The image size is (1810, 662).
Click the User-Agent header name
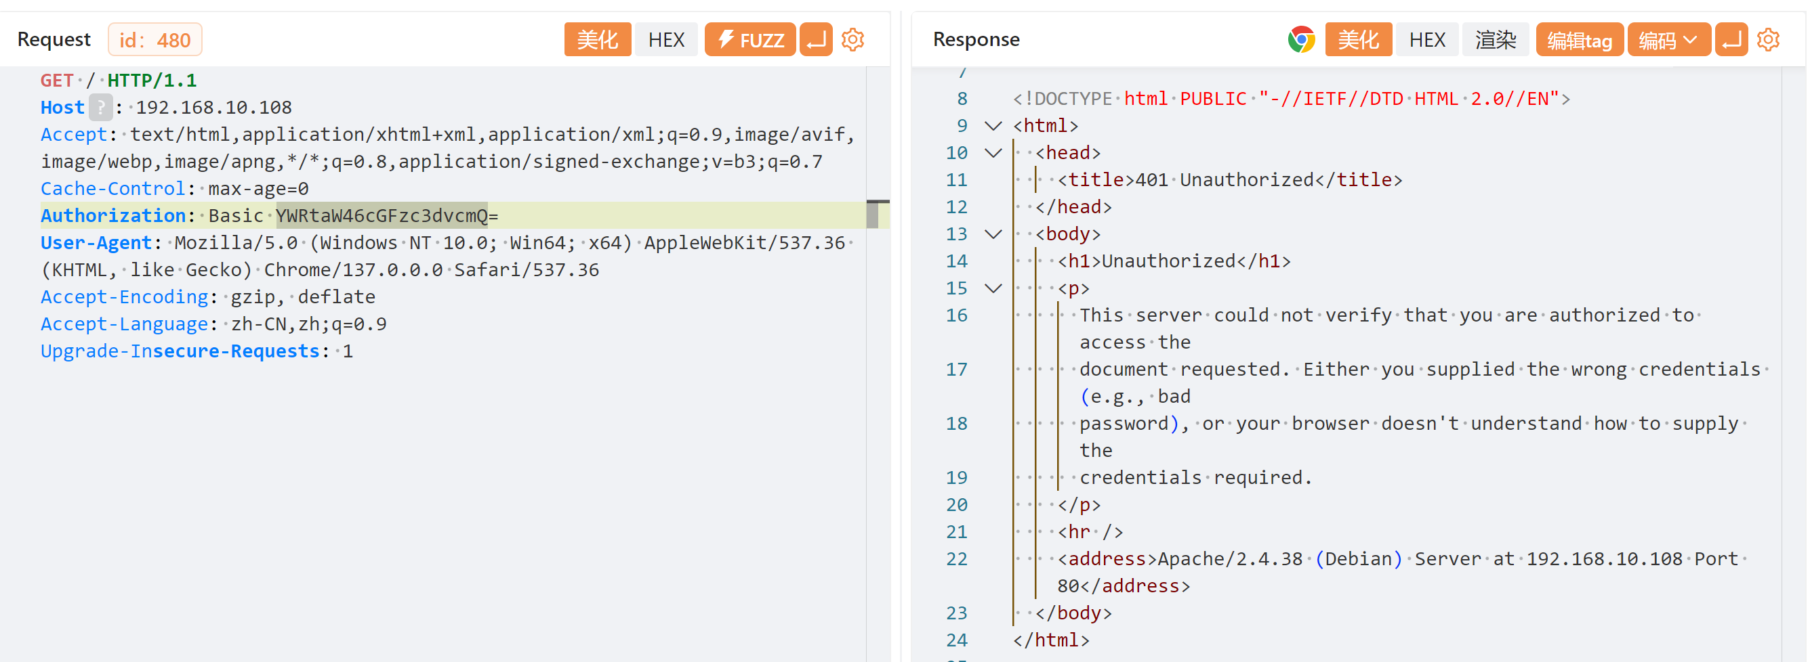(96, 243)
